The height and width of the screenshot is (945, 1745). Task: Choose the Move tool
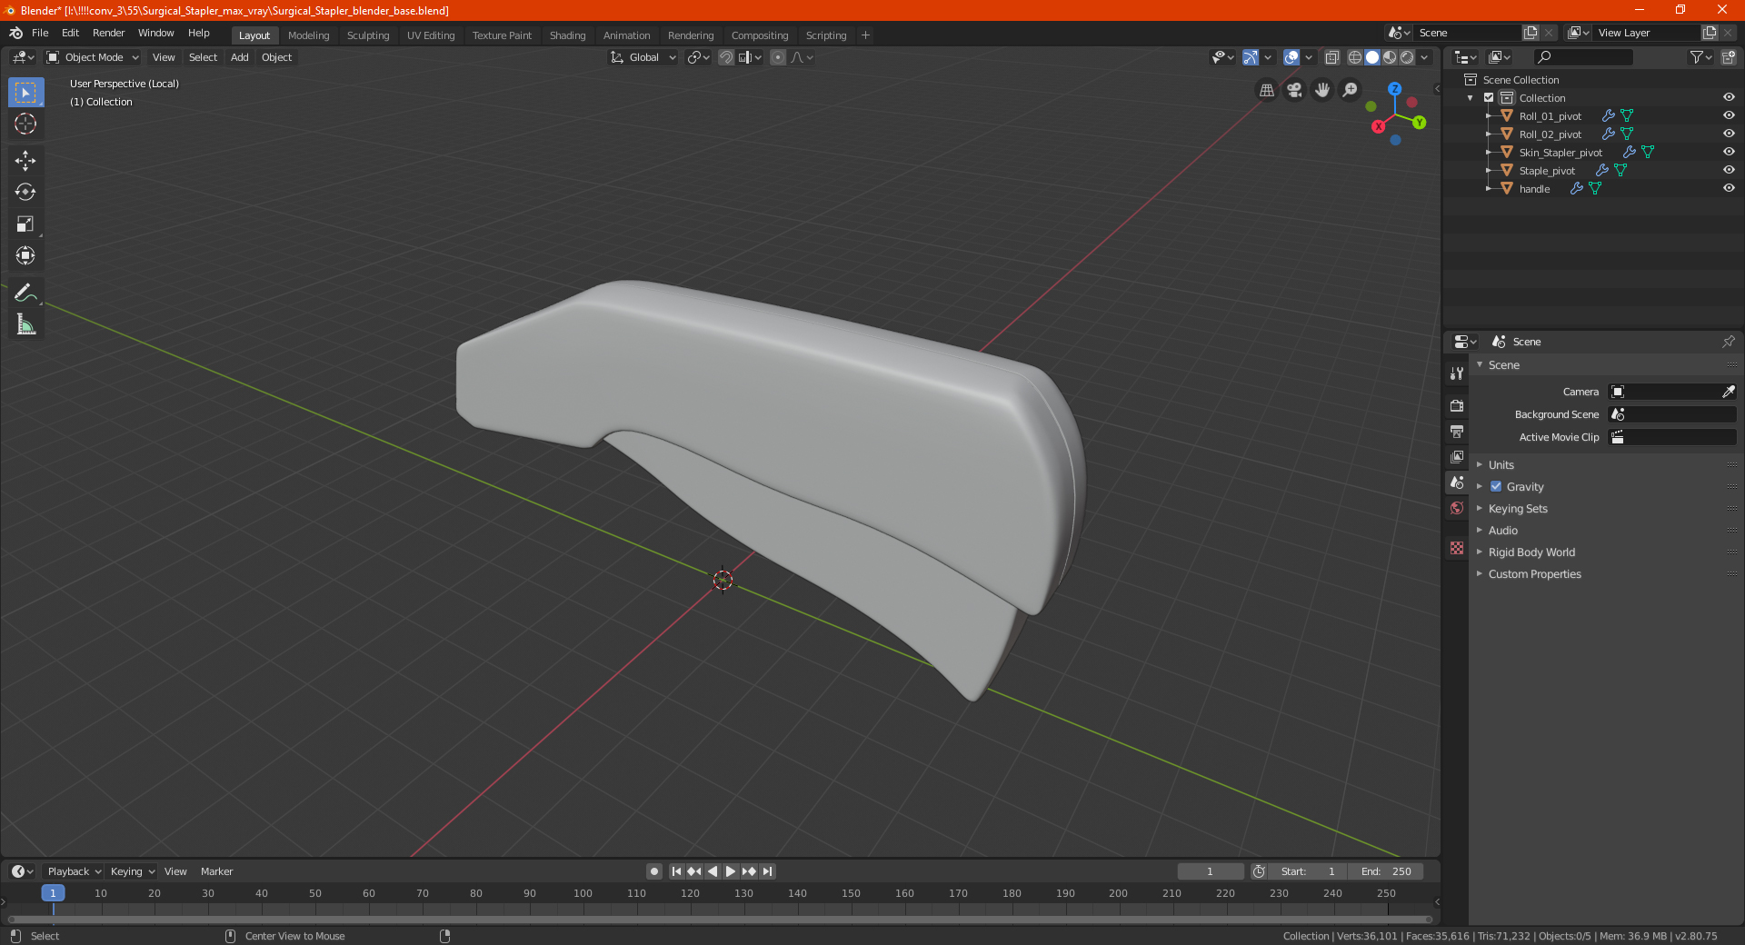[x=25, y=161]
